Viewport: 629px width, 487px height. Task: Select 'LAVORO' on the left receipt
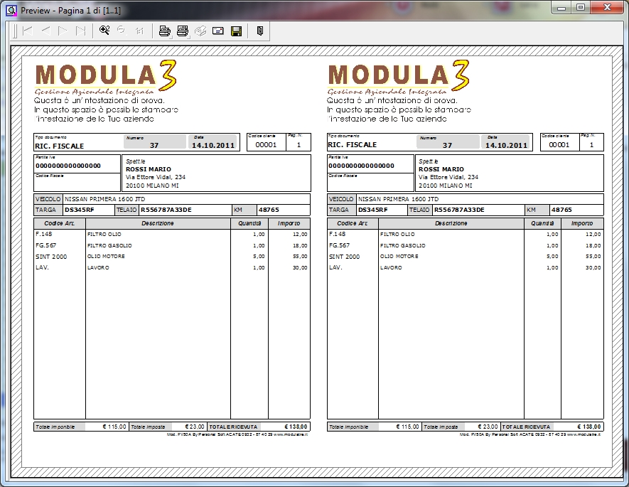pyautogui.click(x=98, y=267)
